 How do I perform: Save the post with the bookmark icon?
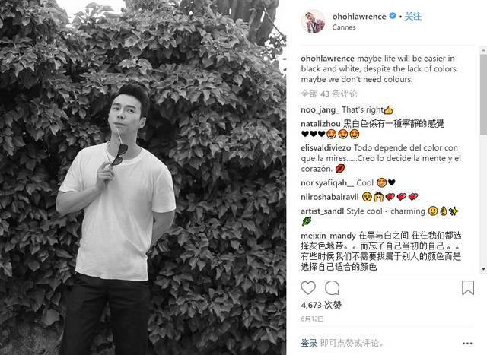468,287
